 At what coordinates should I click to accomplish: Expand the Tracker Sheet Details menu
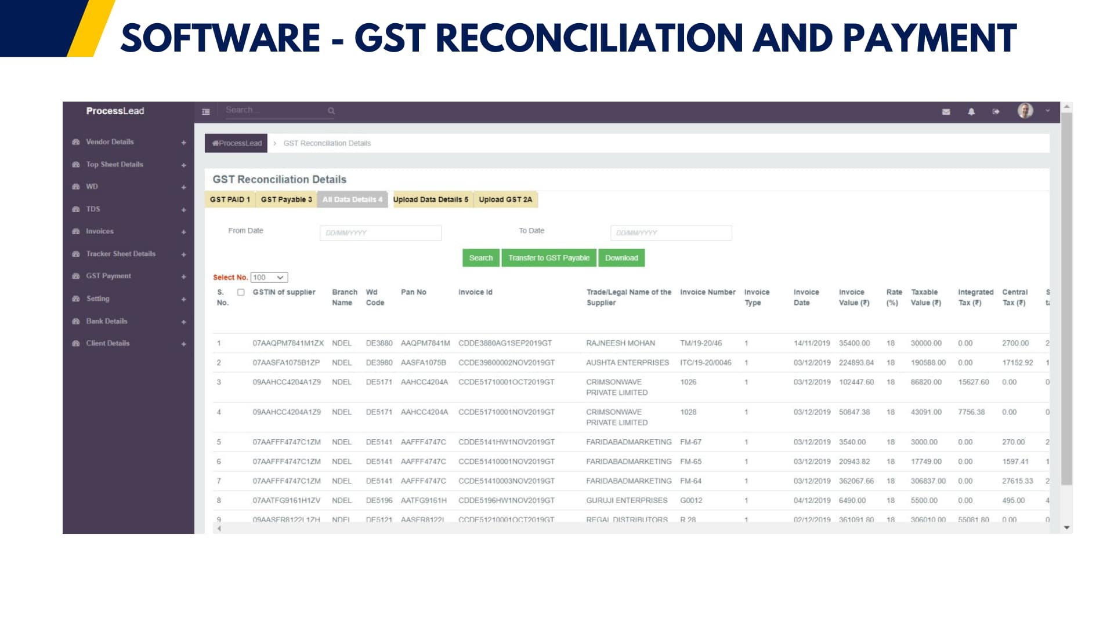pyautogui.click(x=183, y=254)
